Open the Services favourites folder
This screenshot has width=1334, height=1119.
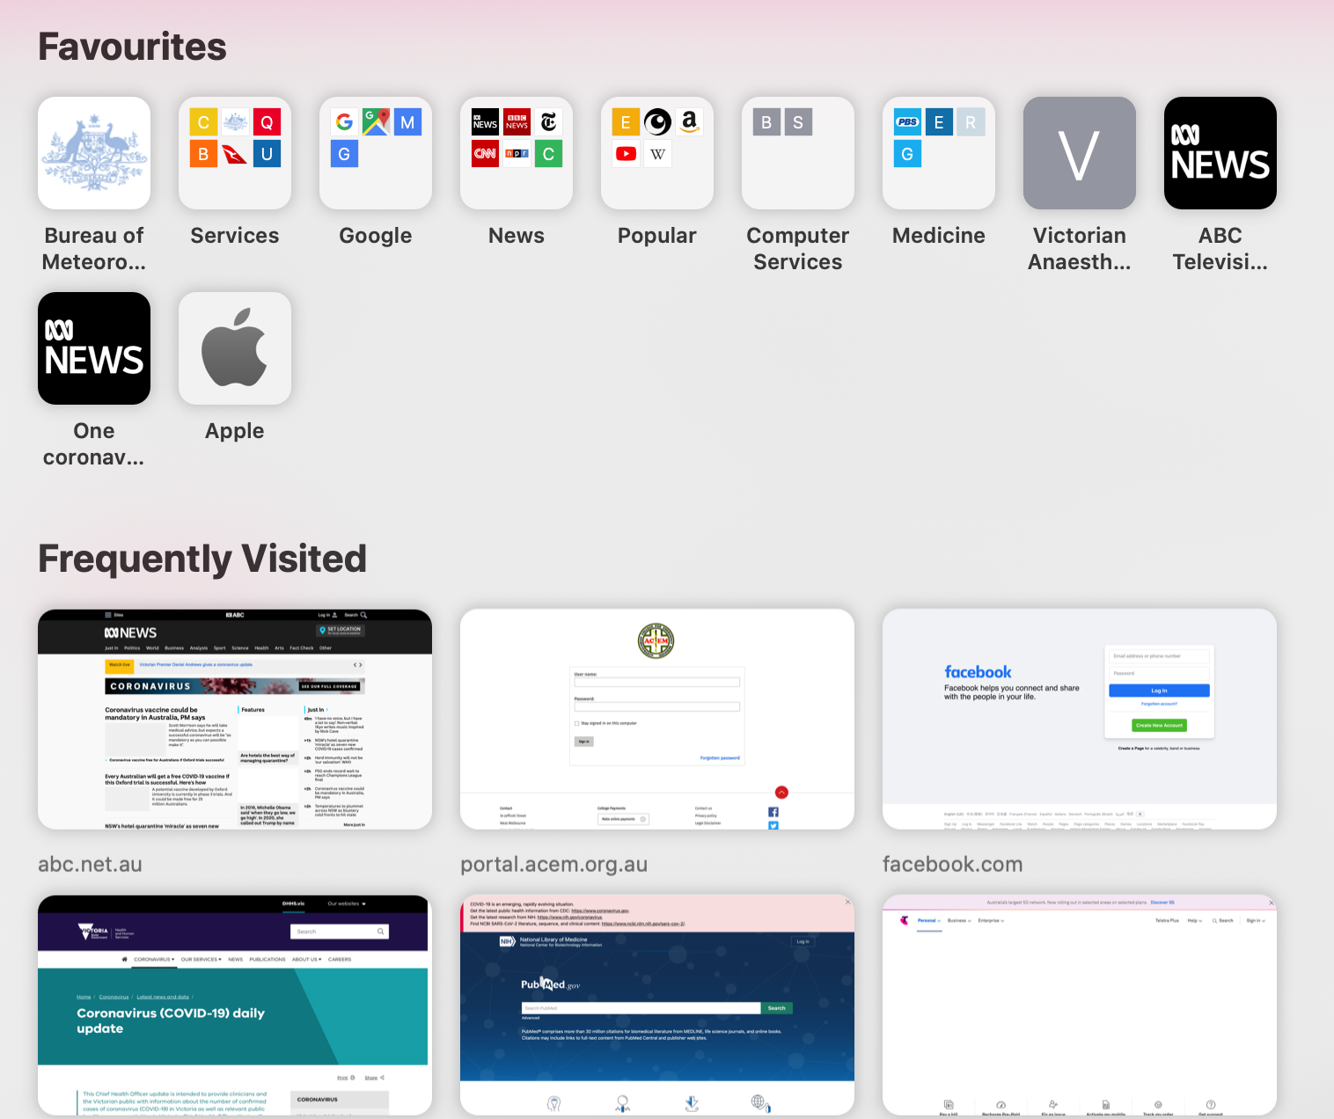pyautogui.click(x=235, y=153)
